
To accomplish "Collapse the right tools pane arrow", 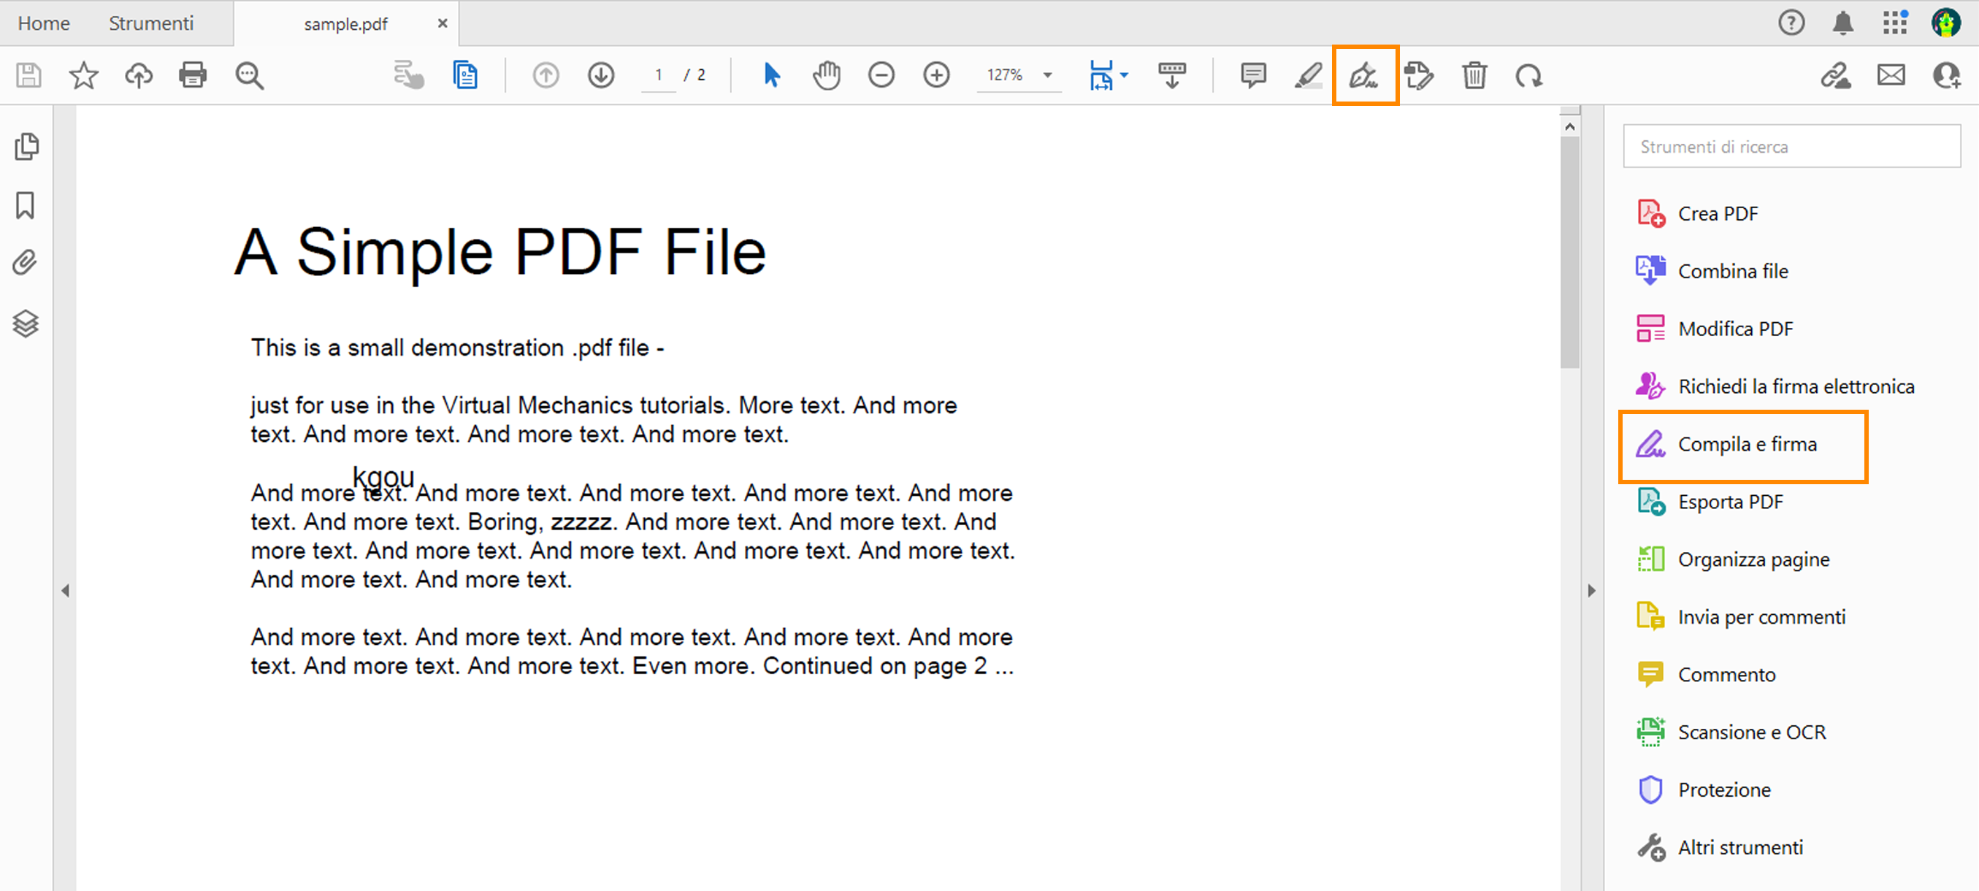I will click(1592, 591).
